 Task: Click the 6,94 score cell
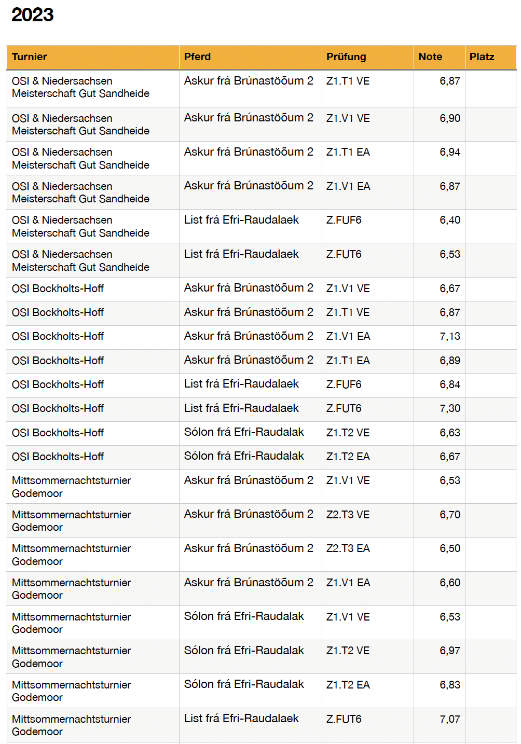449,153
